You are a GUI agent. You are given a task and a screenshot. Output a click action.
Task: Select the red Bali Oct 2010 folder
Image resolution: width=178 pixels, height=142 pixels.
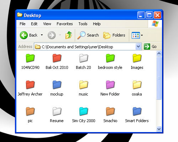(57, 58)
